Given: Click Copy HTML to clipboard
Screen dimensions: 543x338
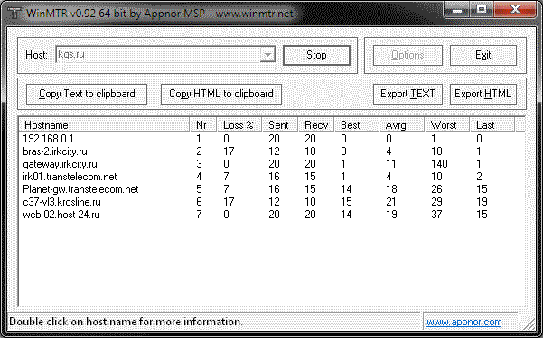Looking at the screenshot, I should (x=221, y=94).
